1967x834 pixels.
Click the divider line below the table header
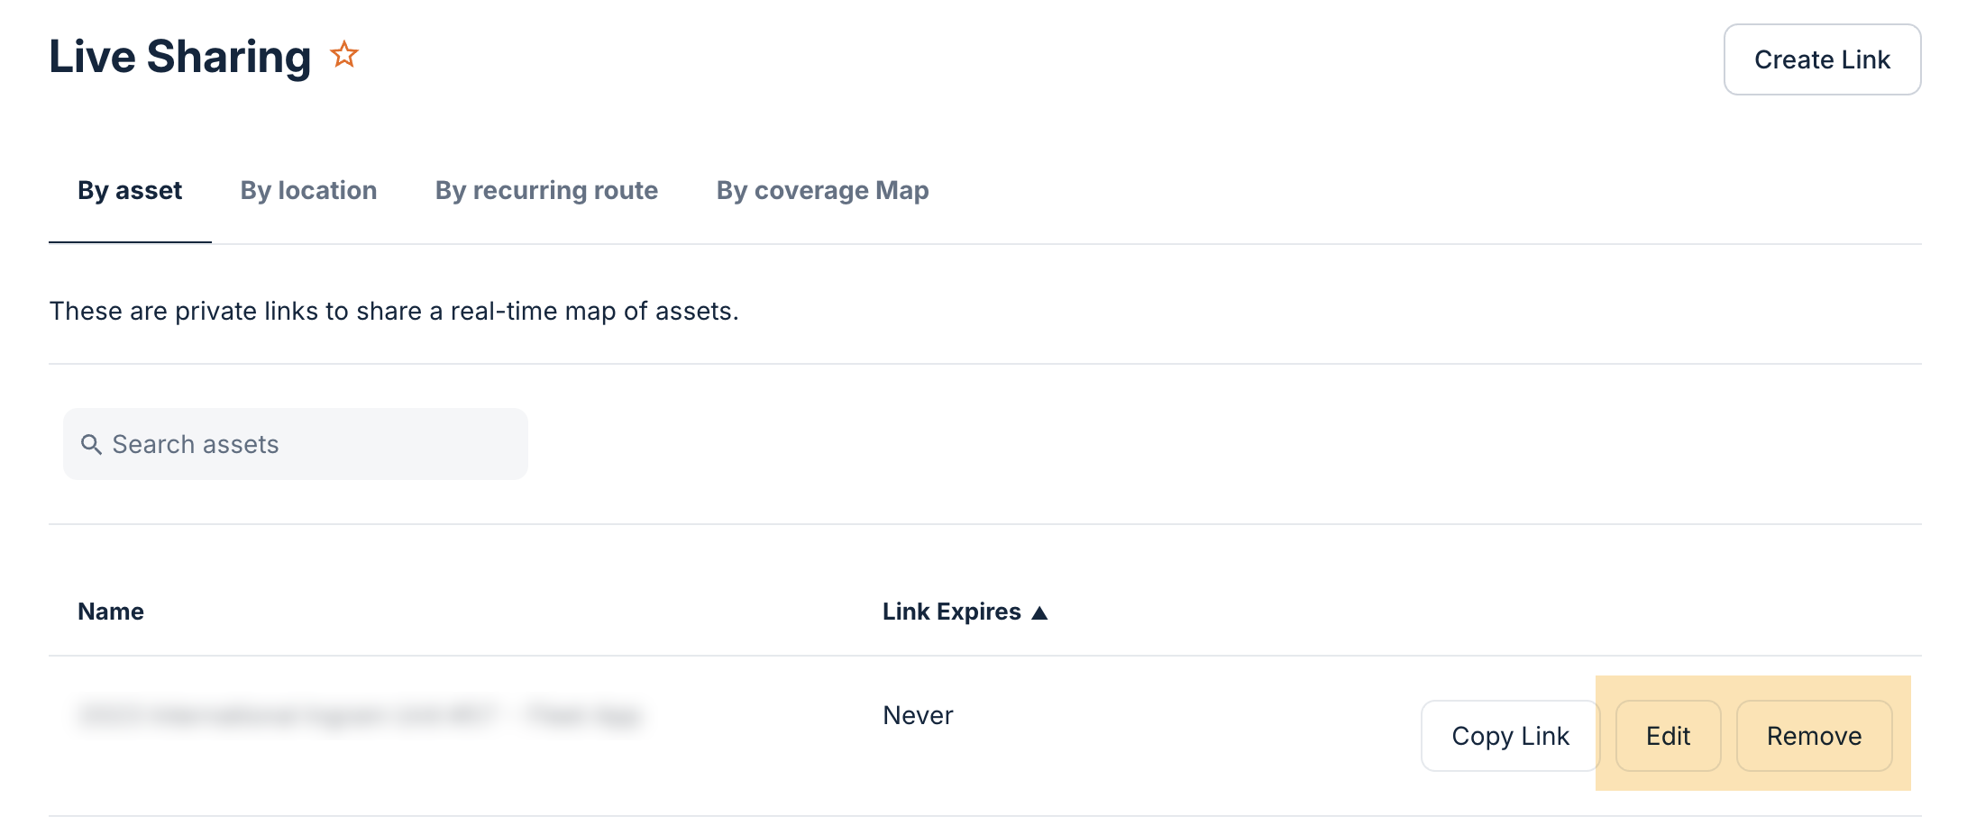[984, 656]
